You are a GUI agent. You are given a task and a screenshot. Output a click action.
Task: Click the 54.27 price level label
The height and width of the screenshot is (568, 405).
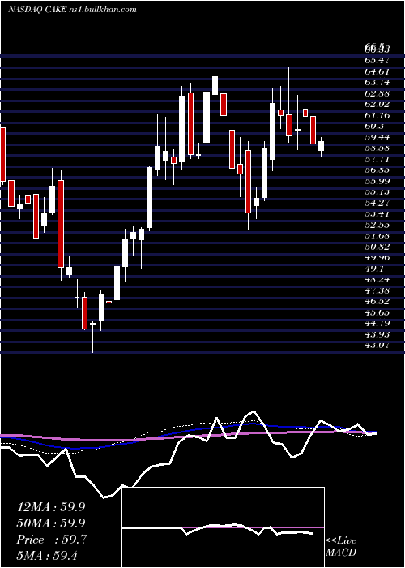[377, 203]
